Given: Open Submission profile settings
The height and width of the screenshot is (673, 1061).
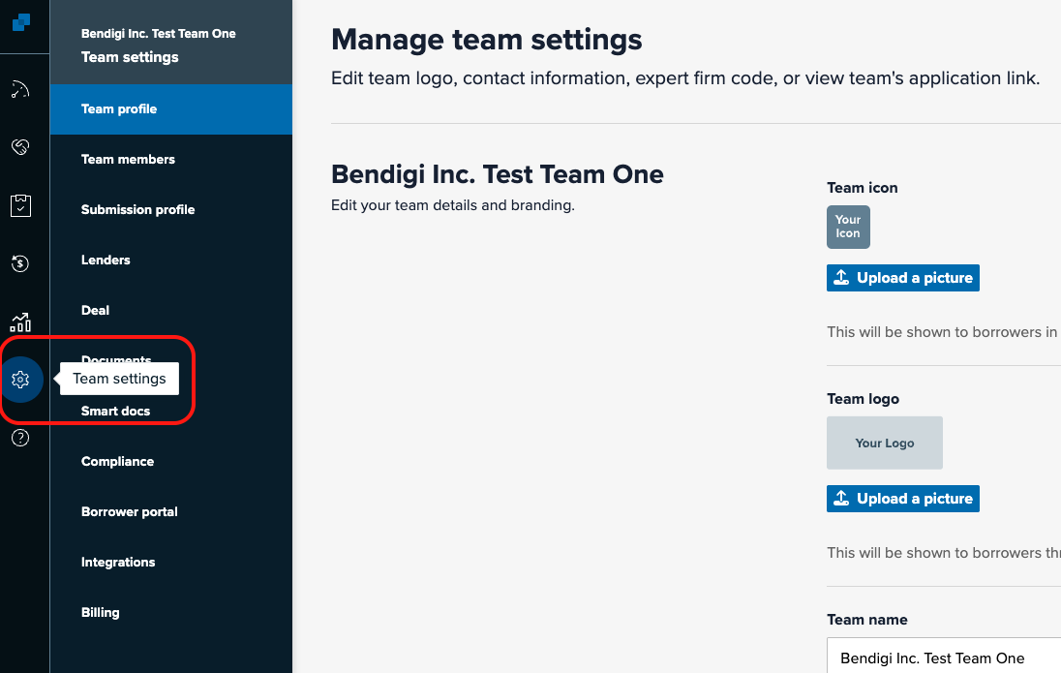Looking at the screenshot, I should pos(137,210).
